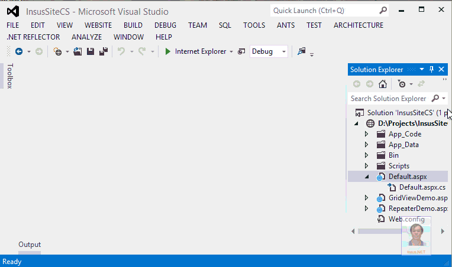
Task: Select the Default.aspx.cs file
Action: (422, 187)
